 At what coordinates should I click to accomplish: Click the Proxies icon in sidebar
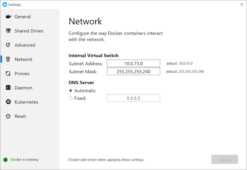click(8, 74)
